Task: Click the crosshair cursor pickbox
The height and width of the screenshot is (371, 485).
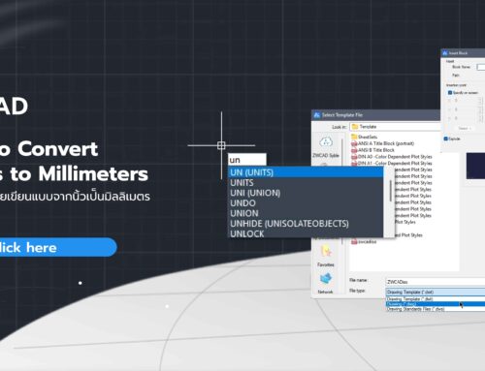Action: (x=221, y=145)
